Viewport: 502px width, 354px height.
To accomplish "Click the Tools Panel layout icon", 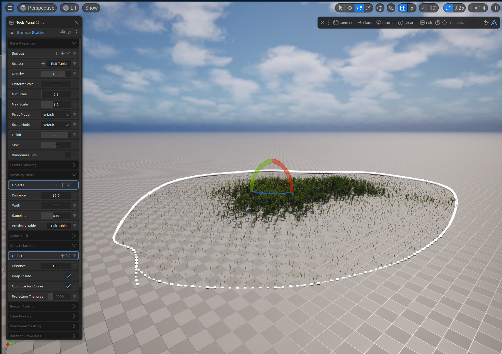I will (x=11, y=23).
